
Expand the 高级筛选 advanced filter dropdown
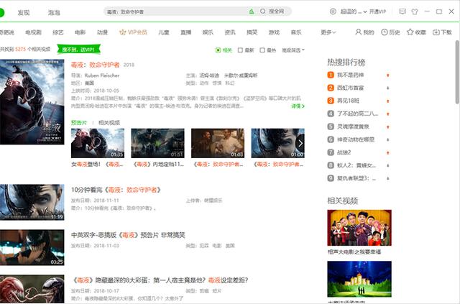coord(293,50)
